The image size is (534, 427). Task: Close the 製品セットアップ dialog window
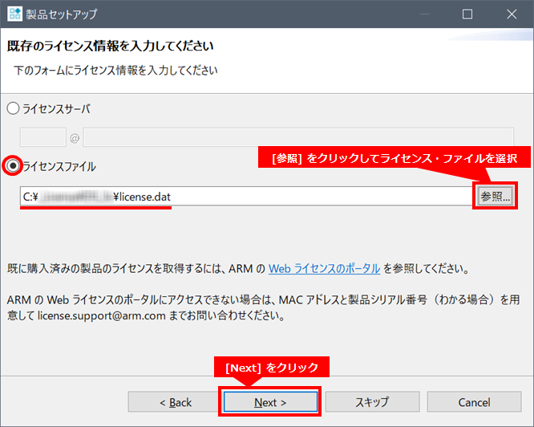[512, 14]
